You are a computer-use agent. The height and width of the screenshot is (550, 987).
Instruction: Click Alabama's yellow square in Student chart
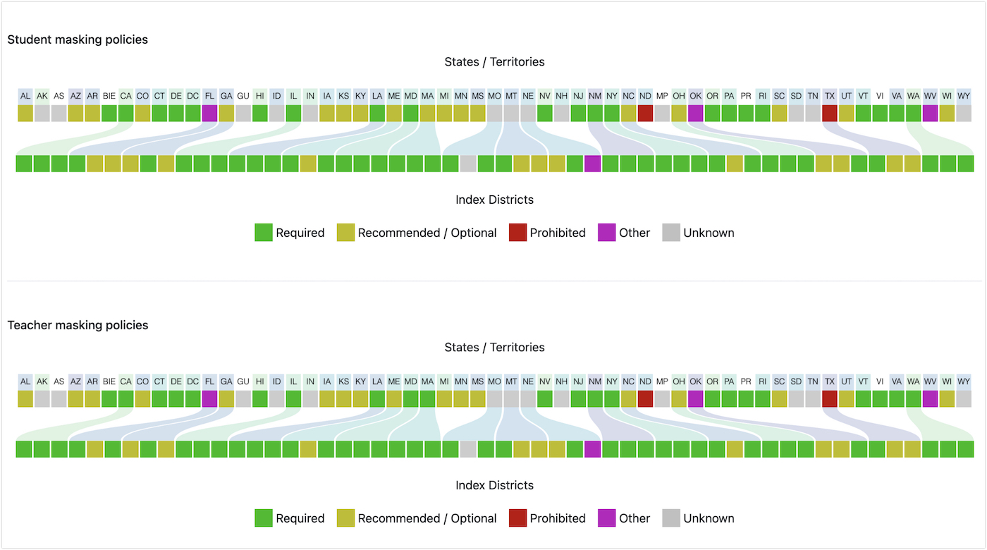tap(25, 113)
